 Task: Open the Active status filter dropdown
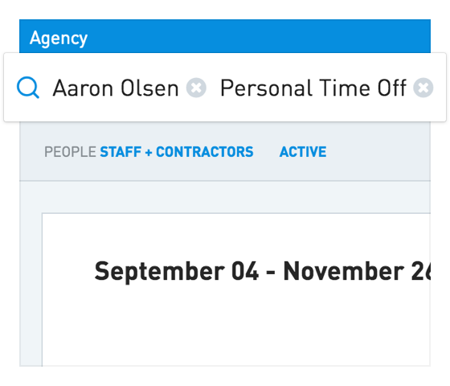303,152
